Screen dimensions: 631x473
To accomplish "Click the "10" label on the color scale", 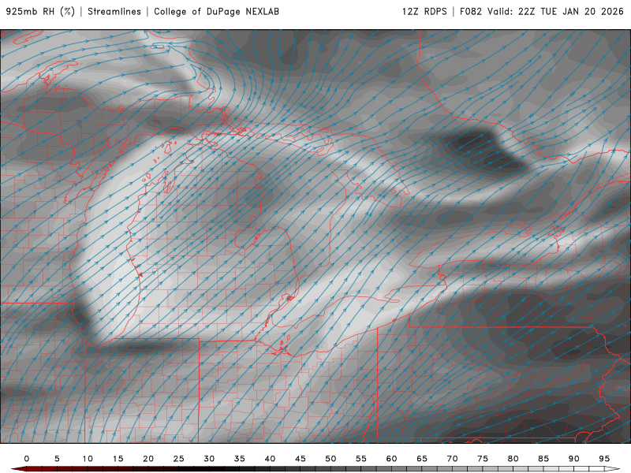I will [88, 459].
